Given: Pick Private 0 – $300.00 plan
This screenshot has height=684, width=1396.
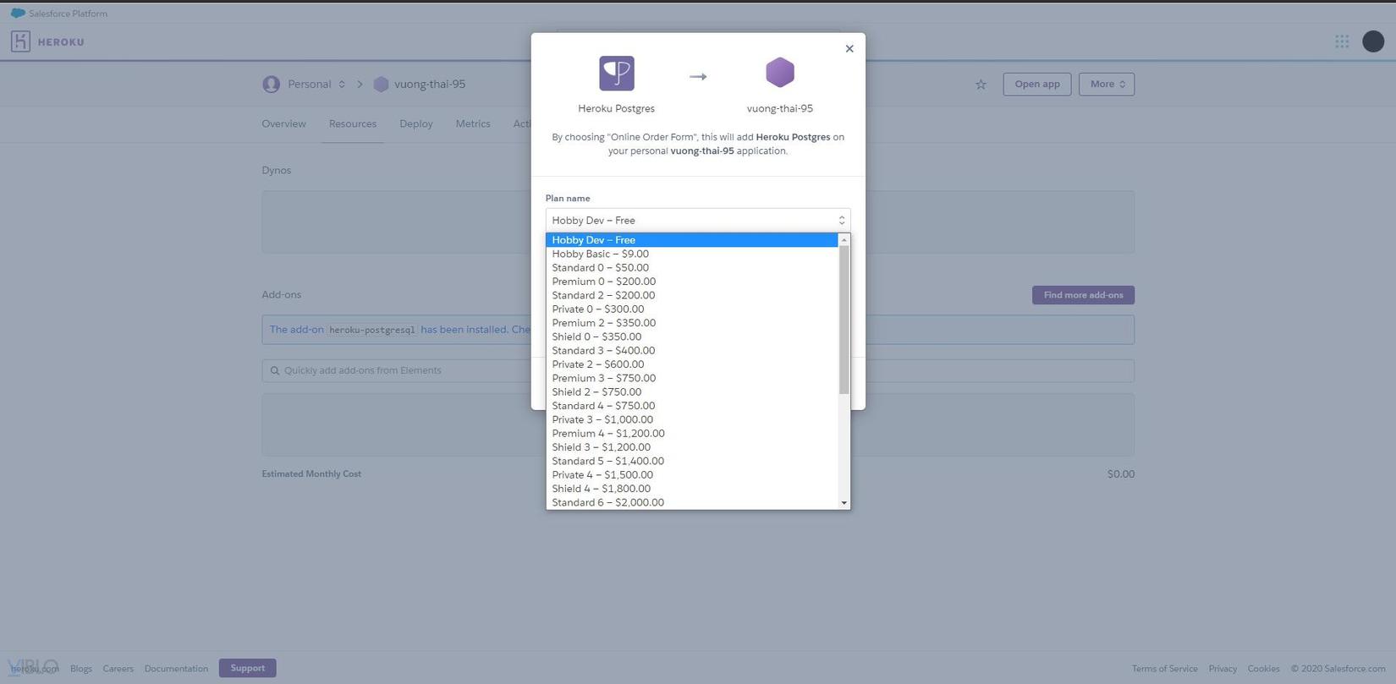Looking at the screenshot, I should (x=692, y=309).
